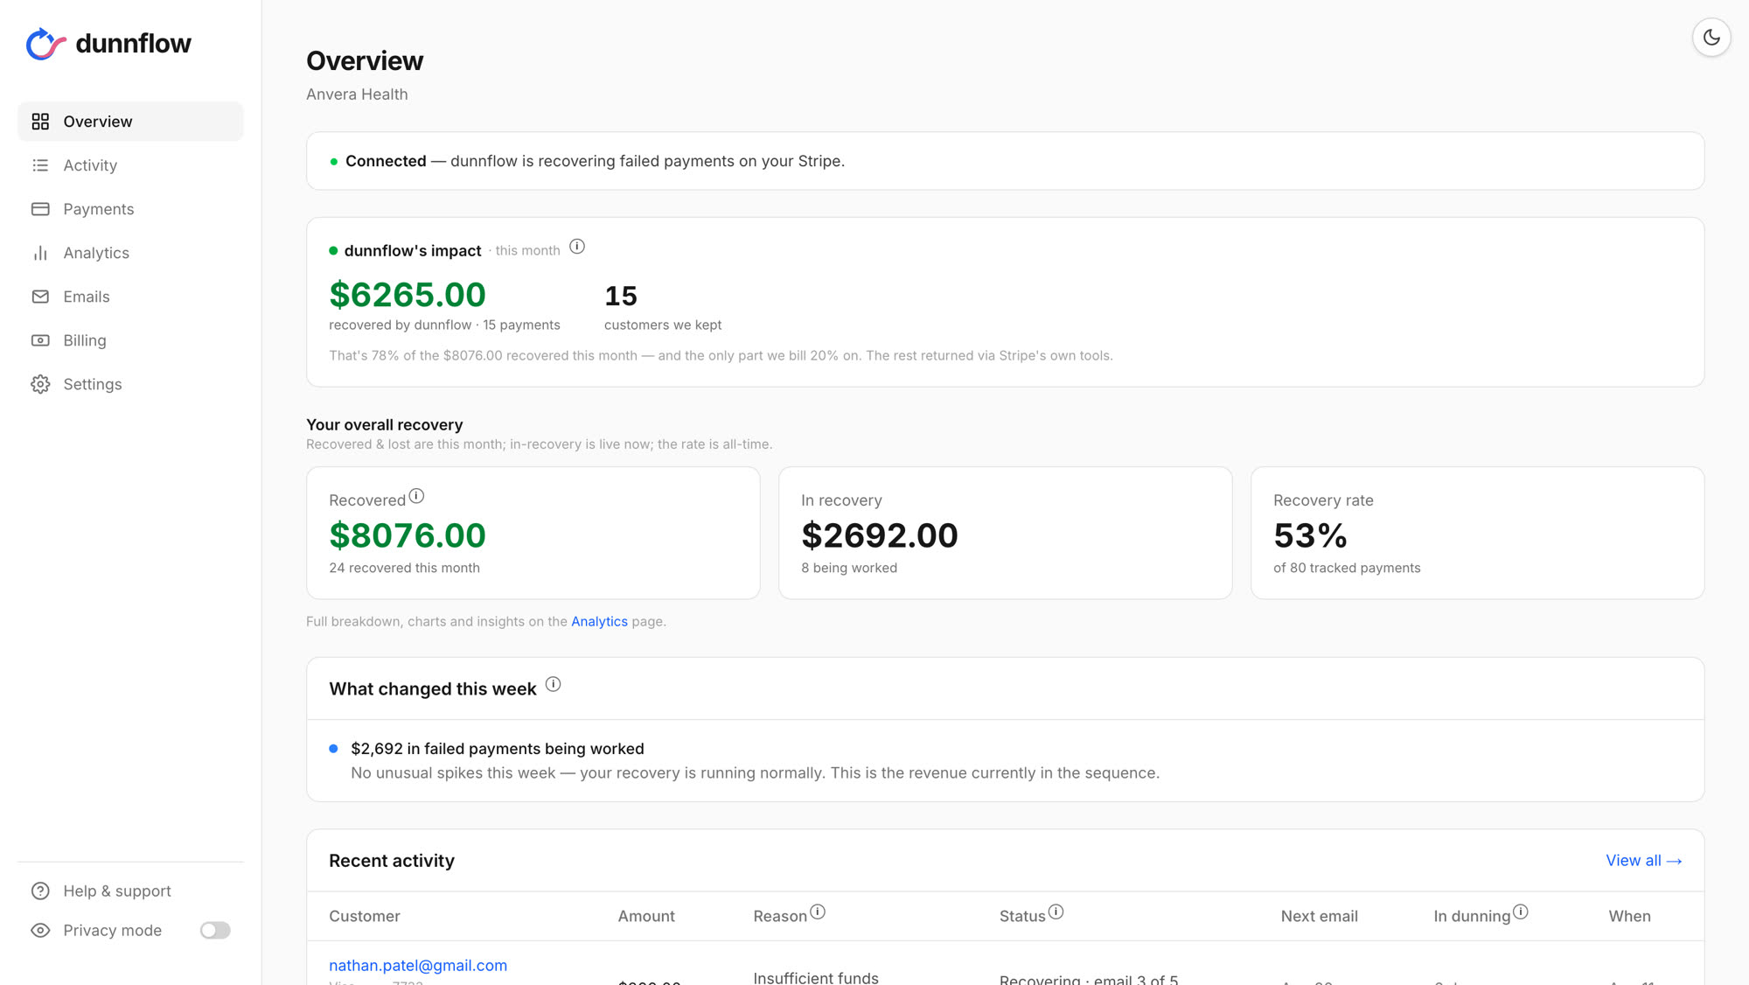The image size is (1749, 985).
Task: Toggle dark mode moon icon
Action: click(x=1711, y=38)
